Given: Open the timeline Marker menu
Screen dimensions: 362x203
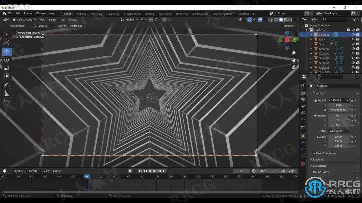Looking at the screenshot, I should pyautogui.click(x=57, y=171).
